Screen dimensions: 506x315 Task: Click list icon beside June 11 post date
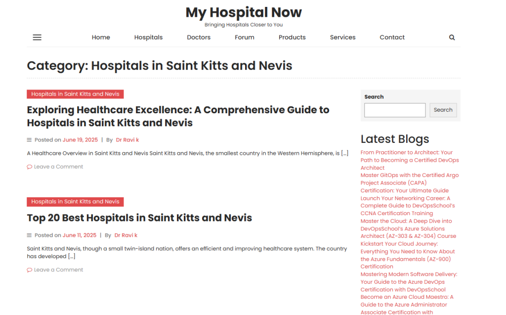(x=29, y=235)
